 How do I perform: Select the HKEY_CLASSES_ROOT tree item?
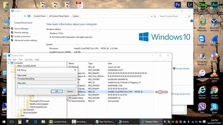tap(26, 66)
